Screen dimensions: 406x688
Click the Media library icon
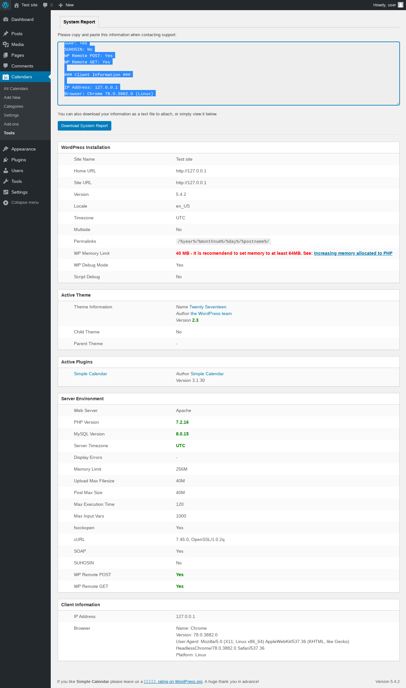pyautogui.click(x=6, y=44)
